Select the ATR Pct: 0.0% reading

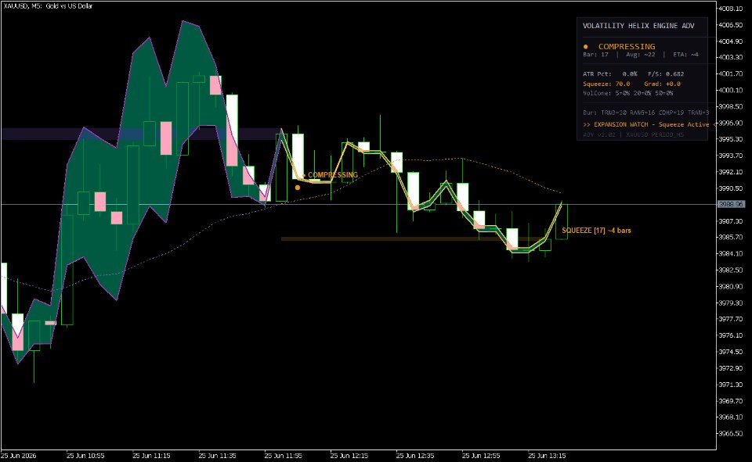pyautogui.click(x=610, y=73)
